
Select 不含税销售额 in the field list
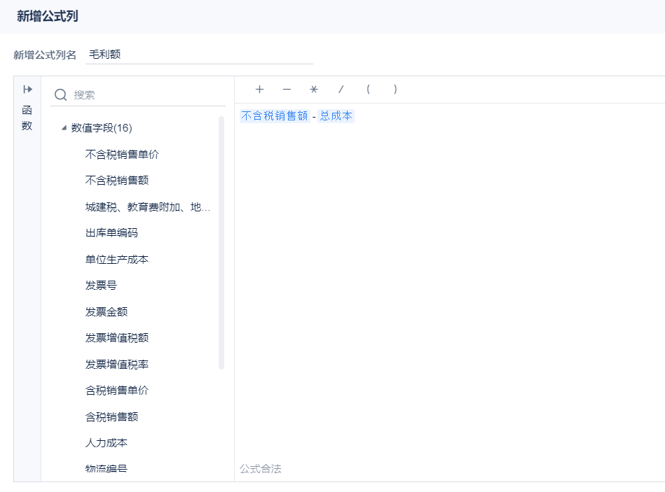pos(111,181)
